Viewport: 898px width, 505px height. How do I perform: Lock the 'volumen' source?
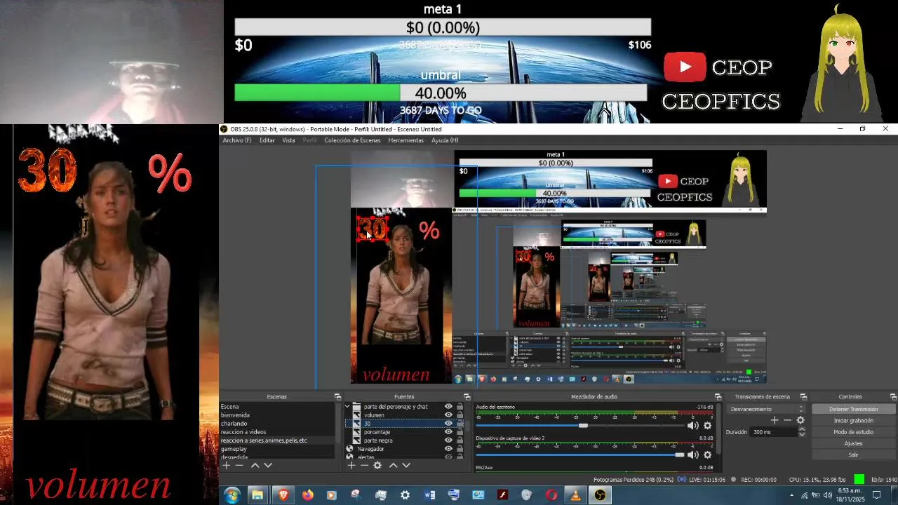pos(460,415)
